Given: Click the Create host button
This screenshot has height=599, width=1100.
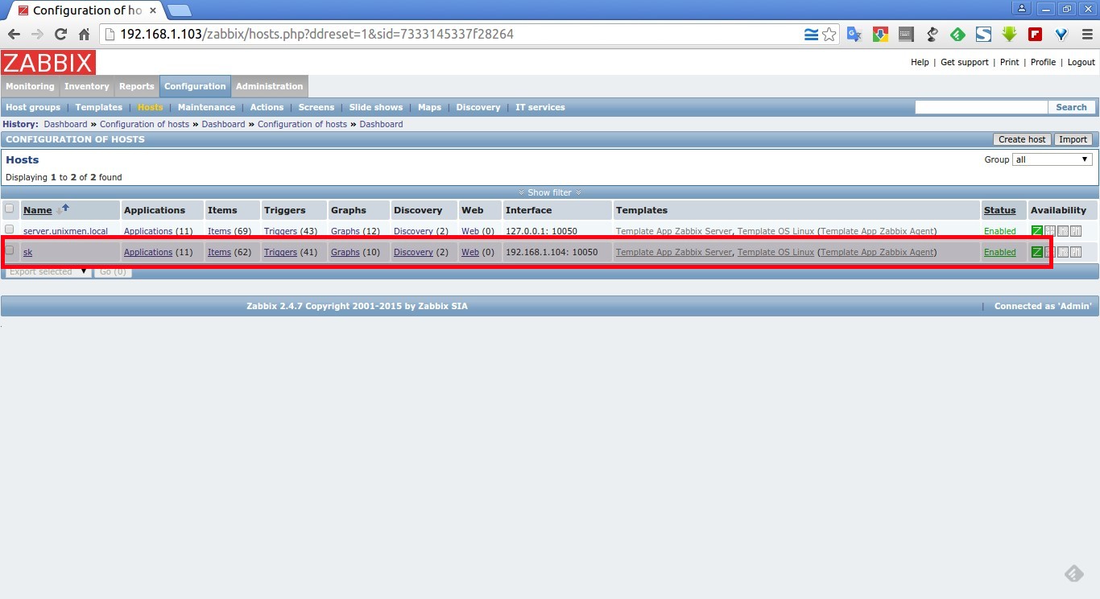Looking at the screenshot, I should pos(1022,139).
